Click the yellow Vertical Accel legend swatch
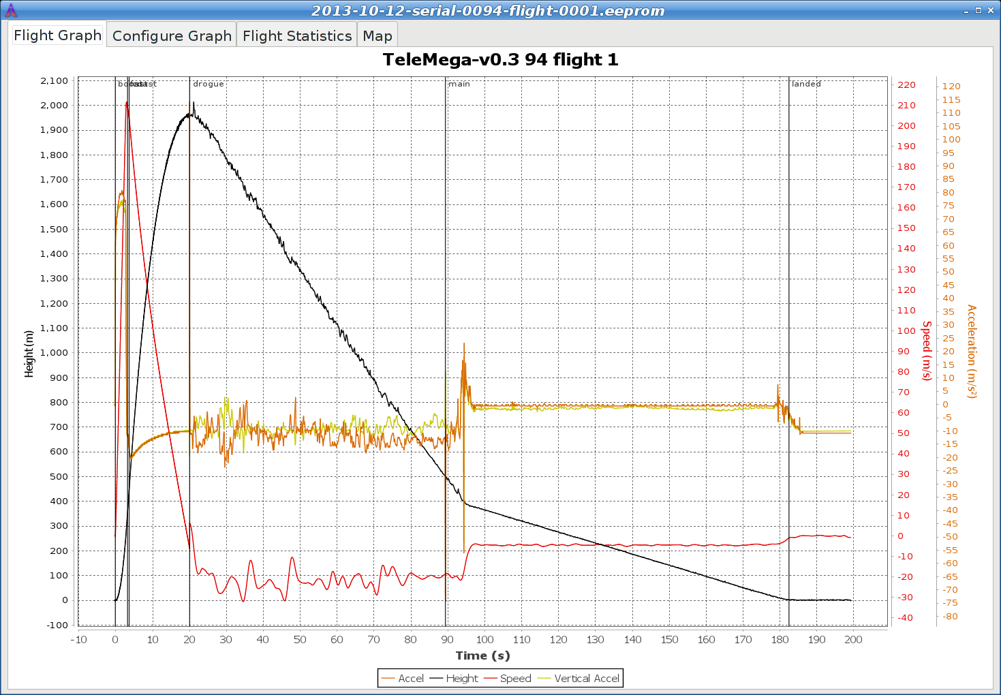Viewport: 1001px width, 695px height. 544,679
